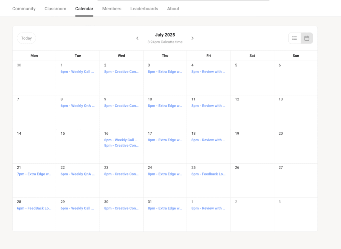Go to the Leaderboards tab

coord(144,9)
